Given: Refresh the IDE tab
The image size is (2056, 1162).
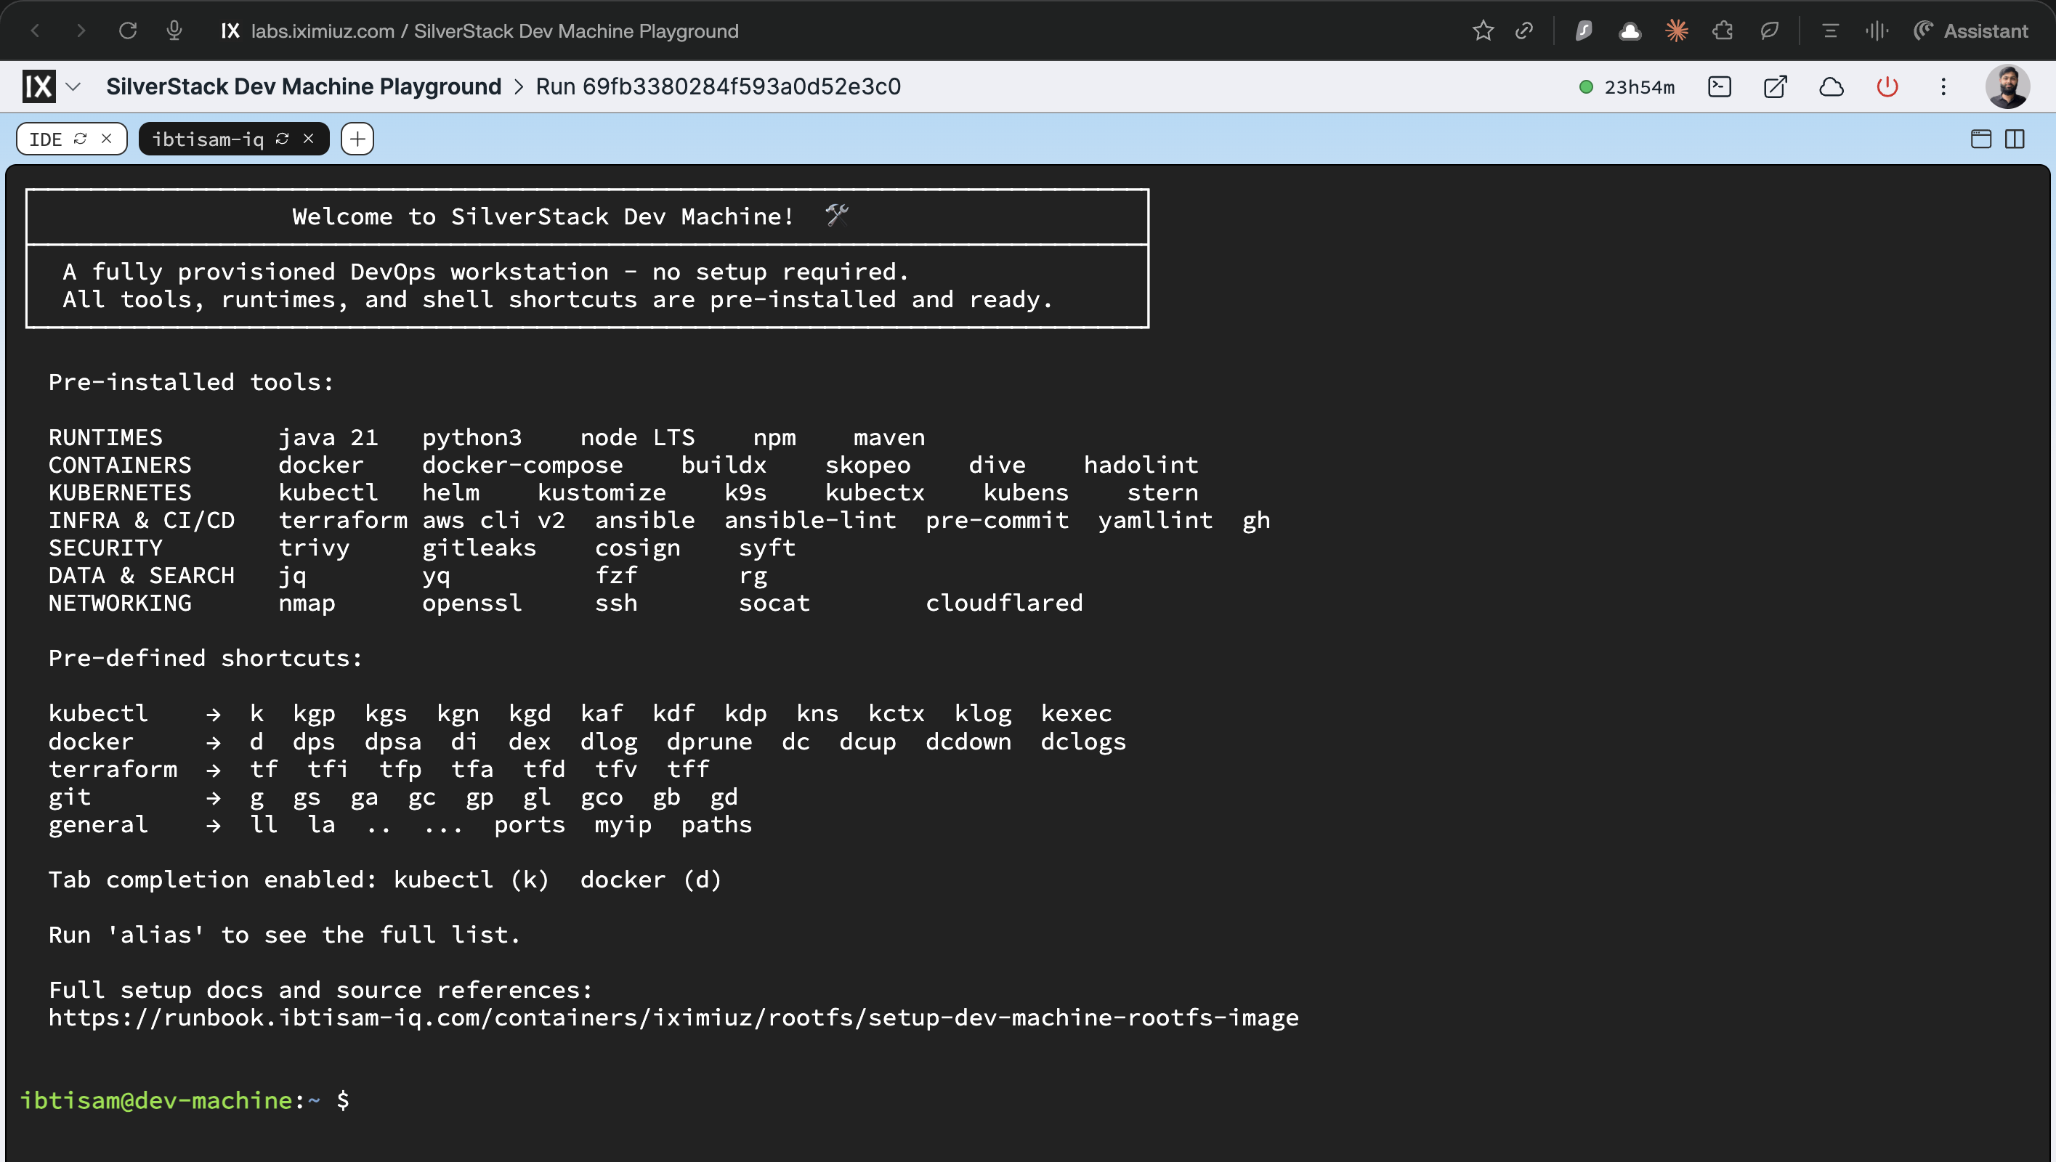Looking at the screenshot, I should pyautogui.click(x=80, y=138).
